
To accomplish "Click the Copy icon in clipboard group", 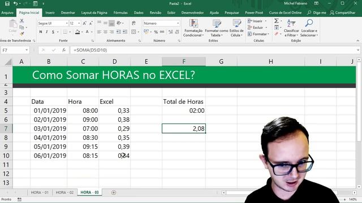I will click(x=21, y=28).
